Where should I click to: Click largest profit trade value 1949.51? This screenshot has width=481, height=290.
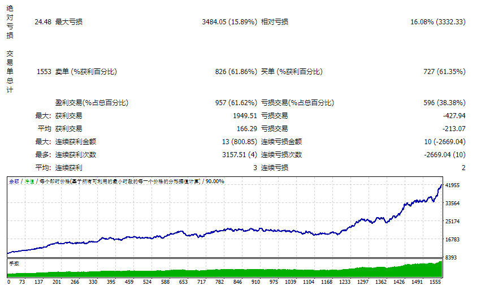point(245,116)
